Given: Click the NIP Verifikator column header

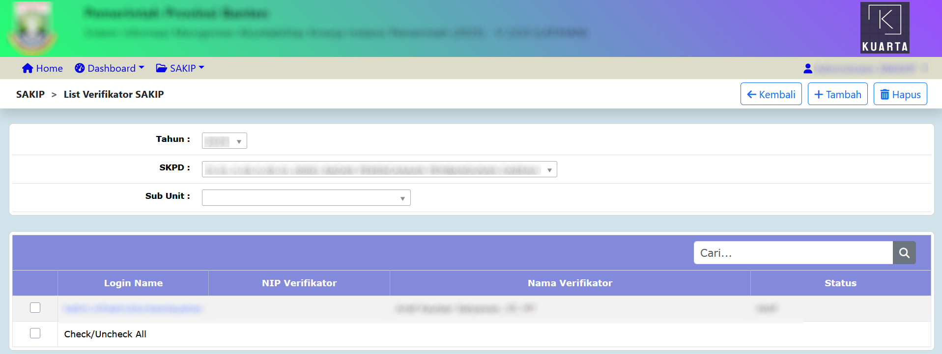Looking at the screenshot, I should pyautogui.click(x=299, y=283).
